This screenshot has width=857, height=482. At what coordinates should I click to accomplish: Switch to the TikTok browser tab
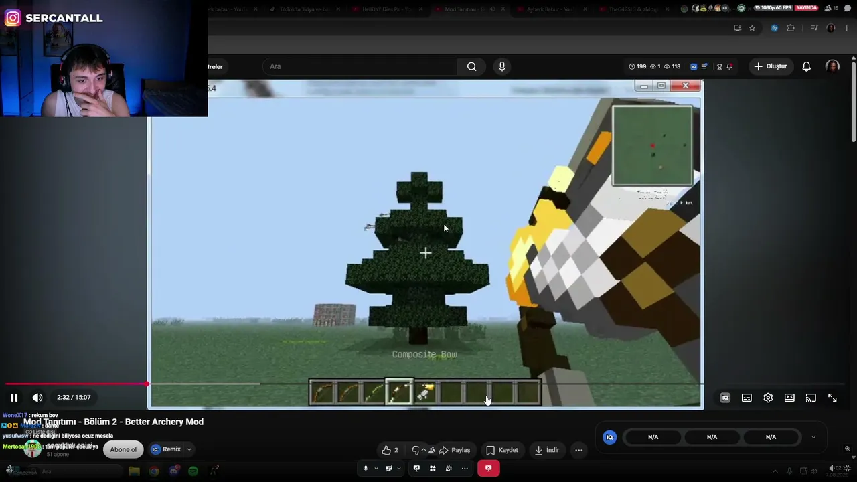coord(305,9)
